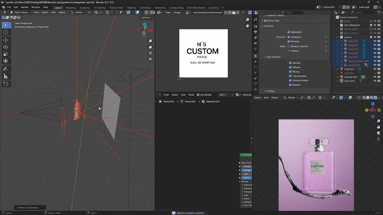Switch to the Modeling workspace tab
383x215 pixels.
pos(71,8)
